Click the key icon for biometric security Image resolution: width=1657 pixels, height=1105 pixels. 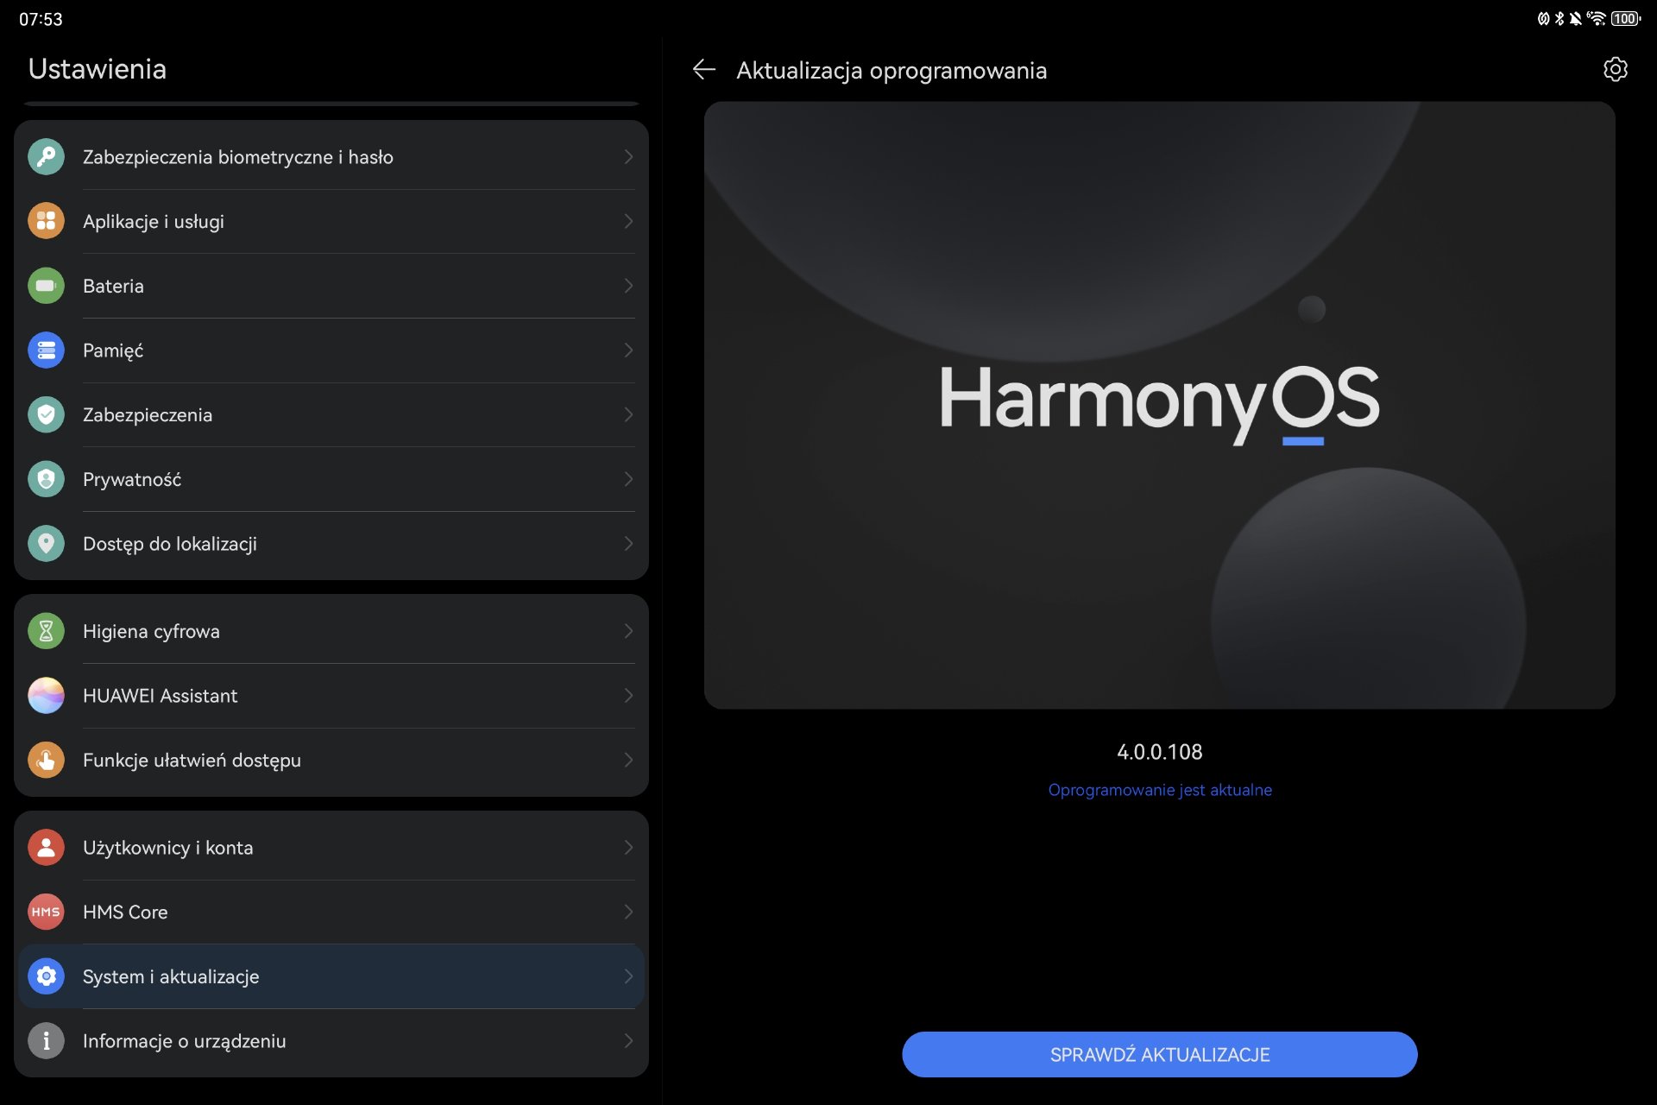point(46,157)
